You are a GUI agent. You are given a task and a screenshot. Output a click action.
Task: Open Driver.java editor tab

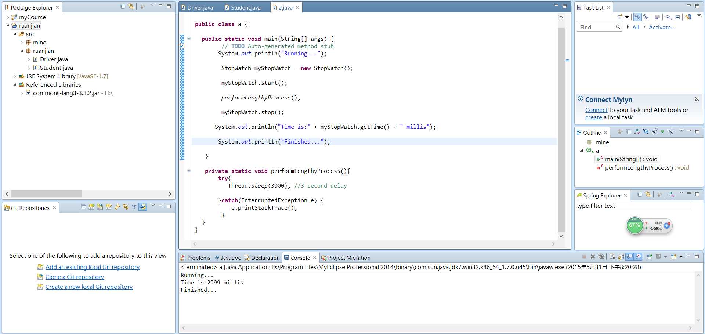point(197,7)
